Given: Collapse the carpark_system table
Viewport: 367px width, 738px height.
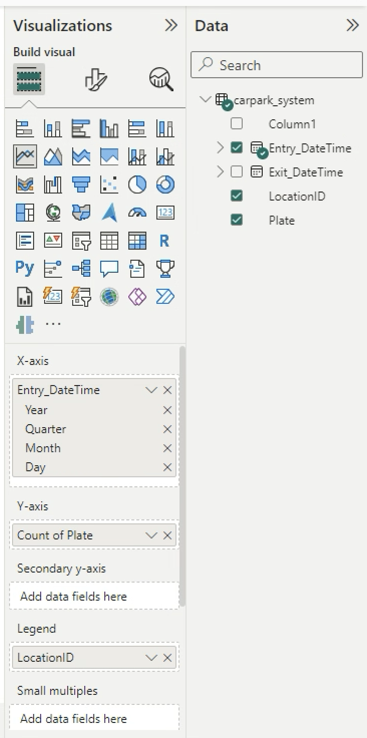Looking at the screenshot, I should coord(205,99).
